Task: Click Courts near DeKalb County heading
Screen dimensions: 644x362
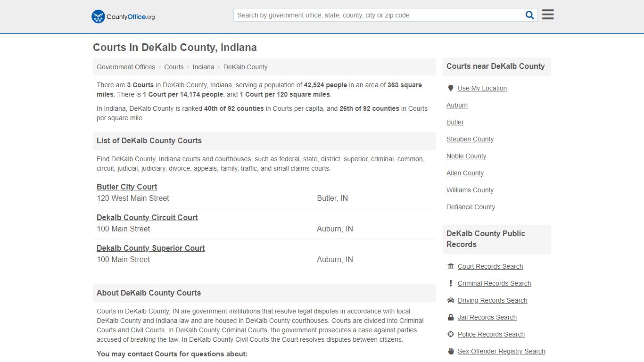Action: [x=495, y=66]
